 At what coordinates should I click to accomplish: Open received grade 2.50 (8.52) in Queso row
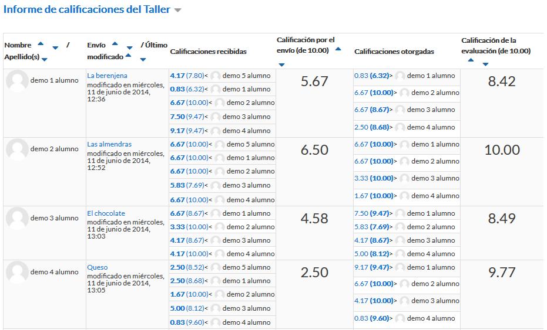187,267
